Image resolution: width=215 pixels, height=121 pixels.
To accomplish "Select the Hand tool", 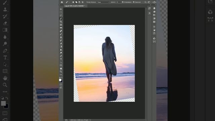I will pyautogui.click(x=61, y=69).
